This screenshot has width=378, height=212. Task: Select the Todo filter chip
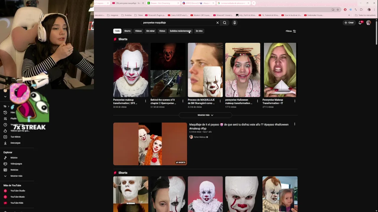pyautogui.click(x=117, y=31)
